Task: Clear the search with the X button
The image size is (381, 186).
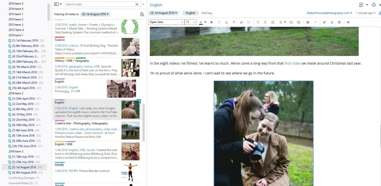Action: (x=137, y=4)
